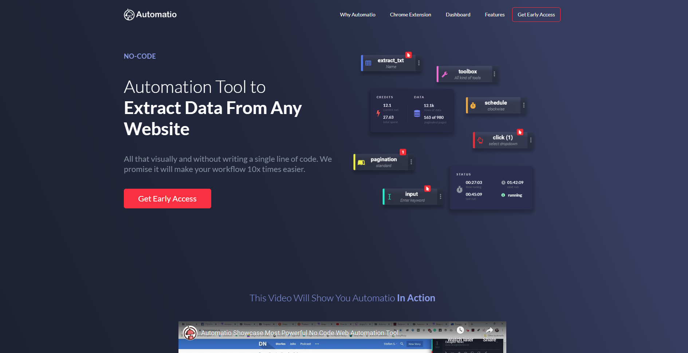Navigate to the Features section
The width and height of the screenshot is (688, 353).
coord(495,15)
